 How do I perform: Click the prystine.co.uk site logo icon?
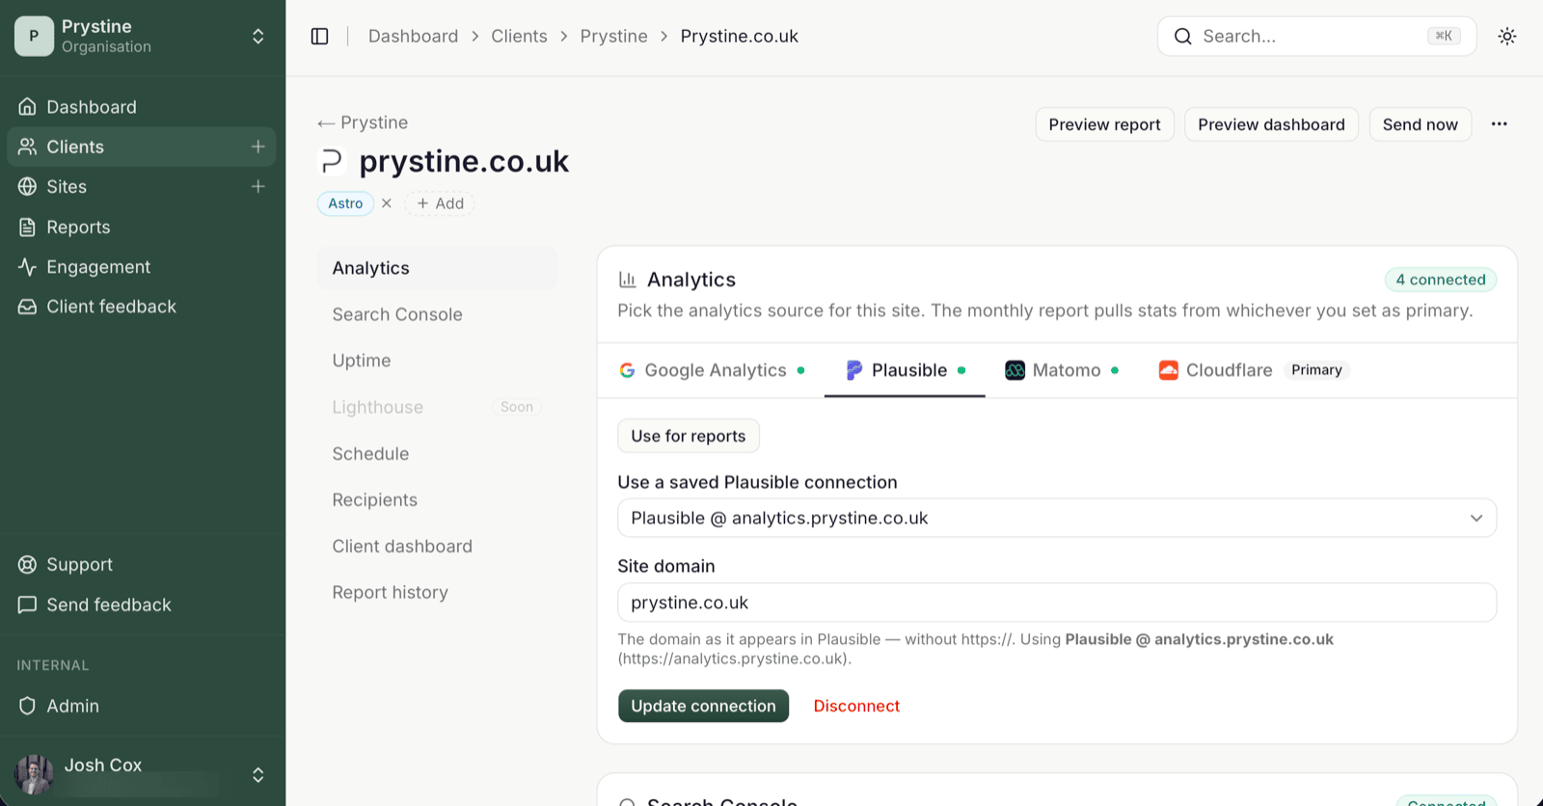(x=332, y=161)
